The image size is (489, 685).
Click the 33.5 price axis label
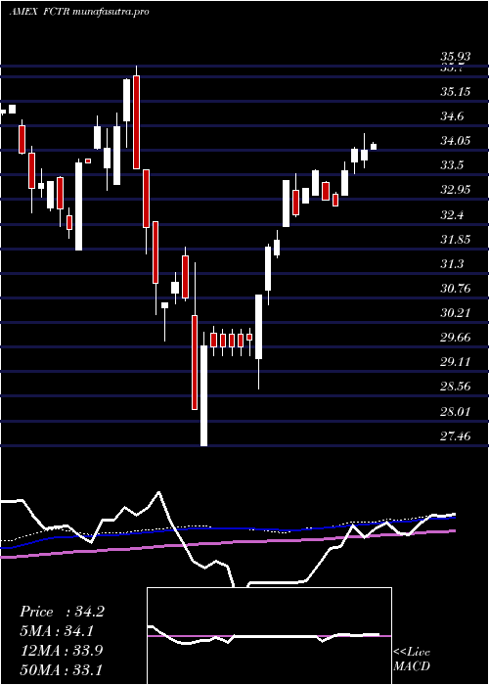pyautogui.click(x=452, y=165)
